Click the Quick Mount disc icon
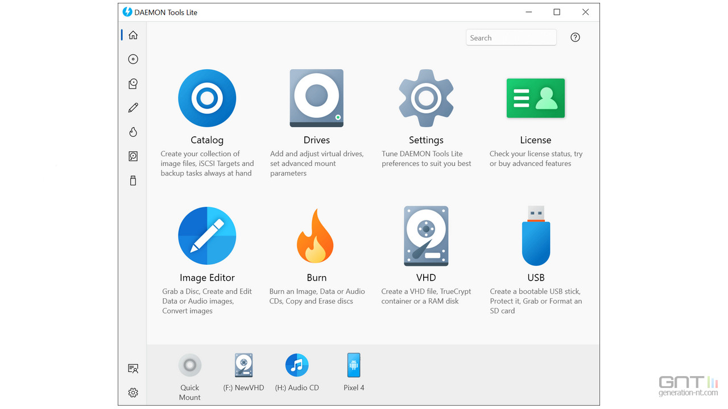This screenshot has width=728, height=409. pos(190,365)
